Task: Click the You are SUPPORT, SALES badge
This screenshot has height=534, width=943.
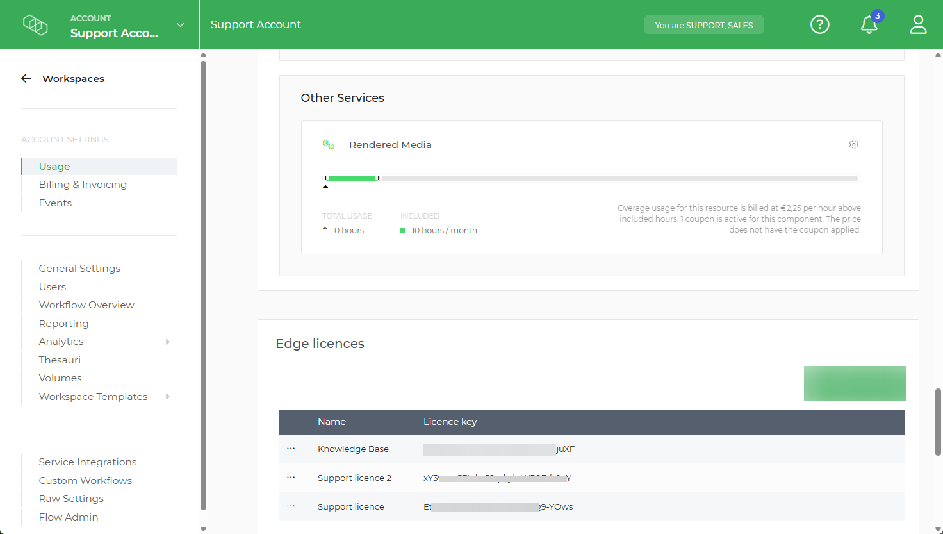Action: (703, 24)
